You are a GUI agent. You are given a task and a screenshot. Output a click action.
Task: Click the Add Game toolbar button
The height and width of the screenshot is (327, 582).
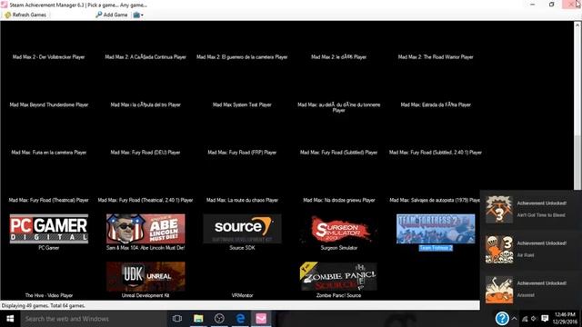(x=111, y=15)
